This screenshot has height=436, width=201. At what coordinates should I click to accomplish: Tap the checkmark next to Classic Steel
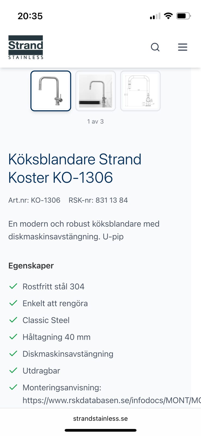point(13,320)
